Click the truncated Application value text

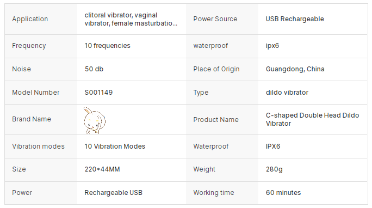[x=131, y=19]
